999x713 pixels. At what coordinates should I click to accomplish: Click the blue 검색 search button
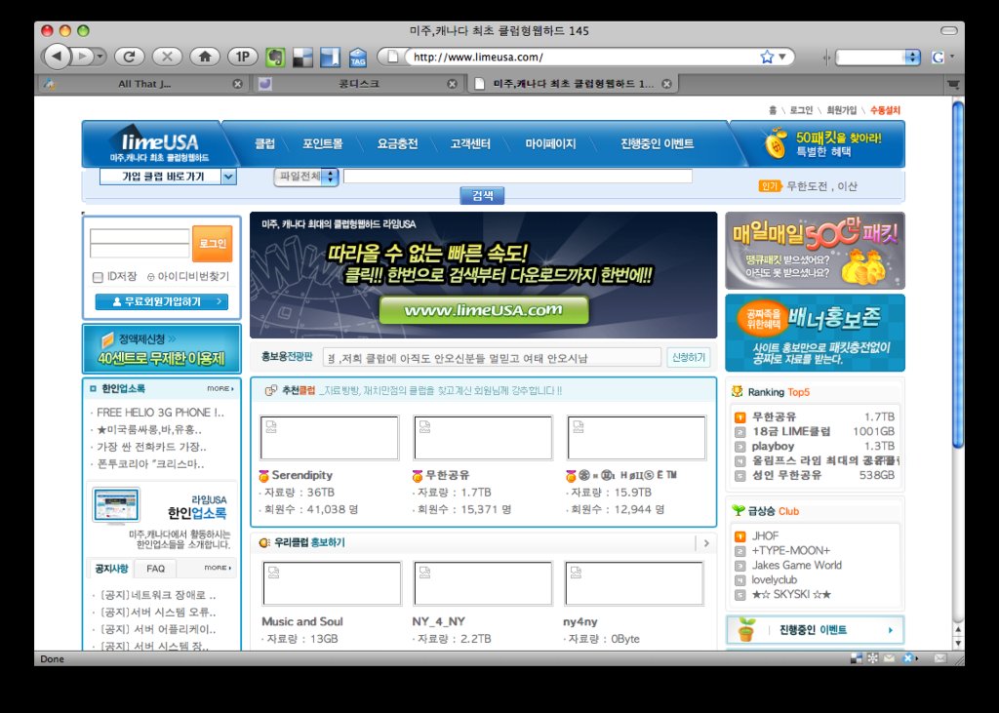[482, 196]
